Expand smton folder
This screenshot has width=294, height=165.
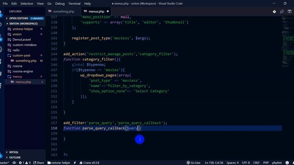17,34
